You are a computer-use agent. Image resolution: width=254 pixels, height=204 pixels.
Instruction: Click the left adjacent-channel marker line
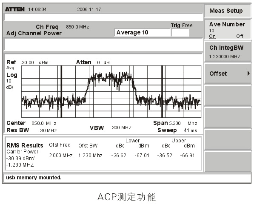point(61,91)
